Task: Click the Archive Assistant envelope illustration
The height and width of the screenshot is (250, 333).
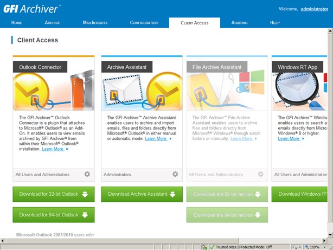Action: click(123, 90)
